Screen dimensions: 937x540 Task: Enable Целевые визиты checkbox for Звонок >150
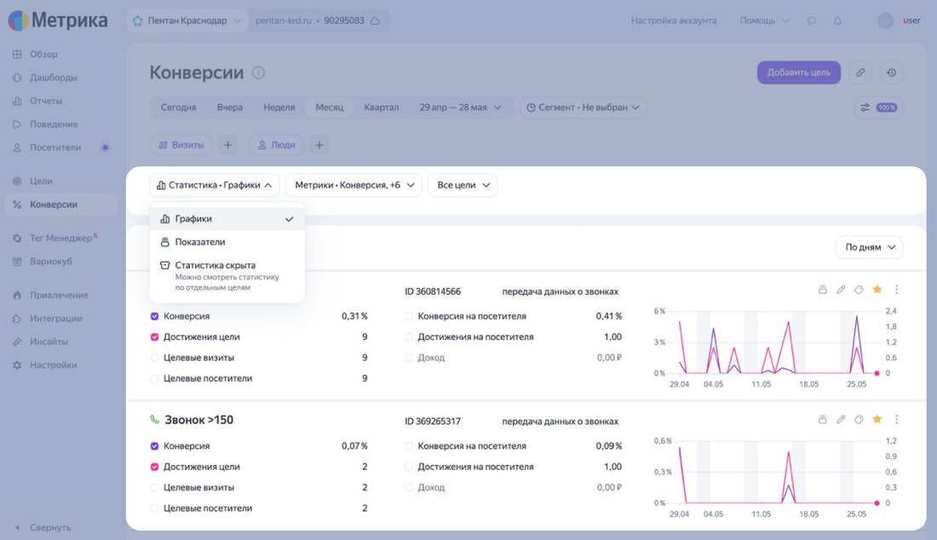pos(154,487)
